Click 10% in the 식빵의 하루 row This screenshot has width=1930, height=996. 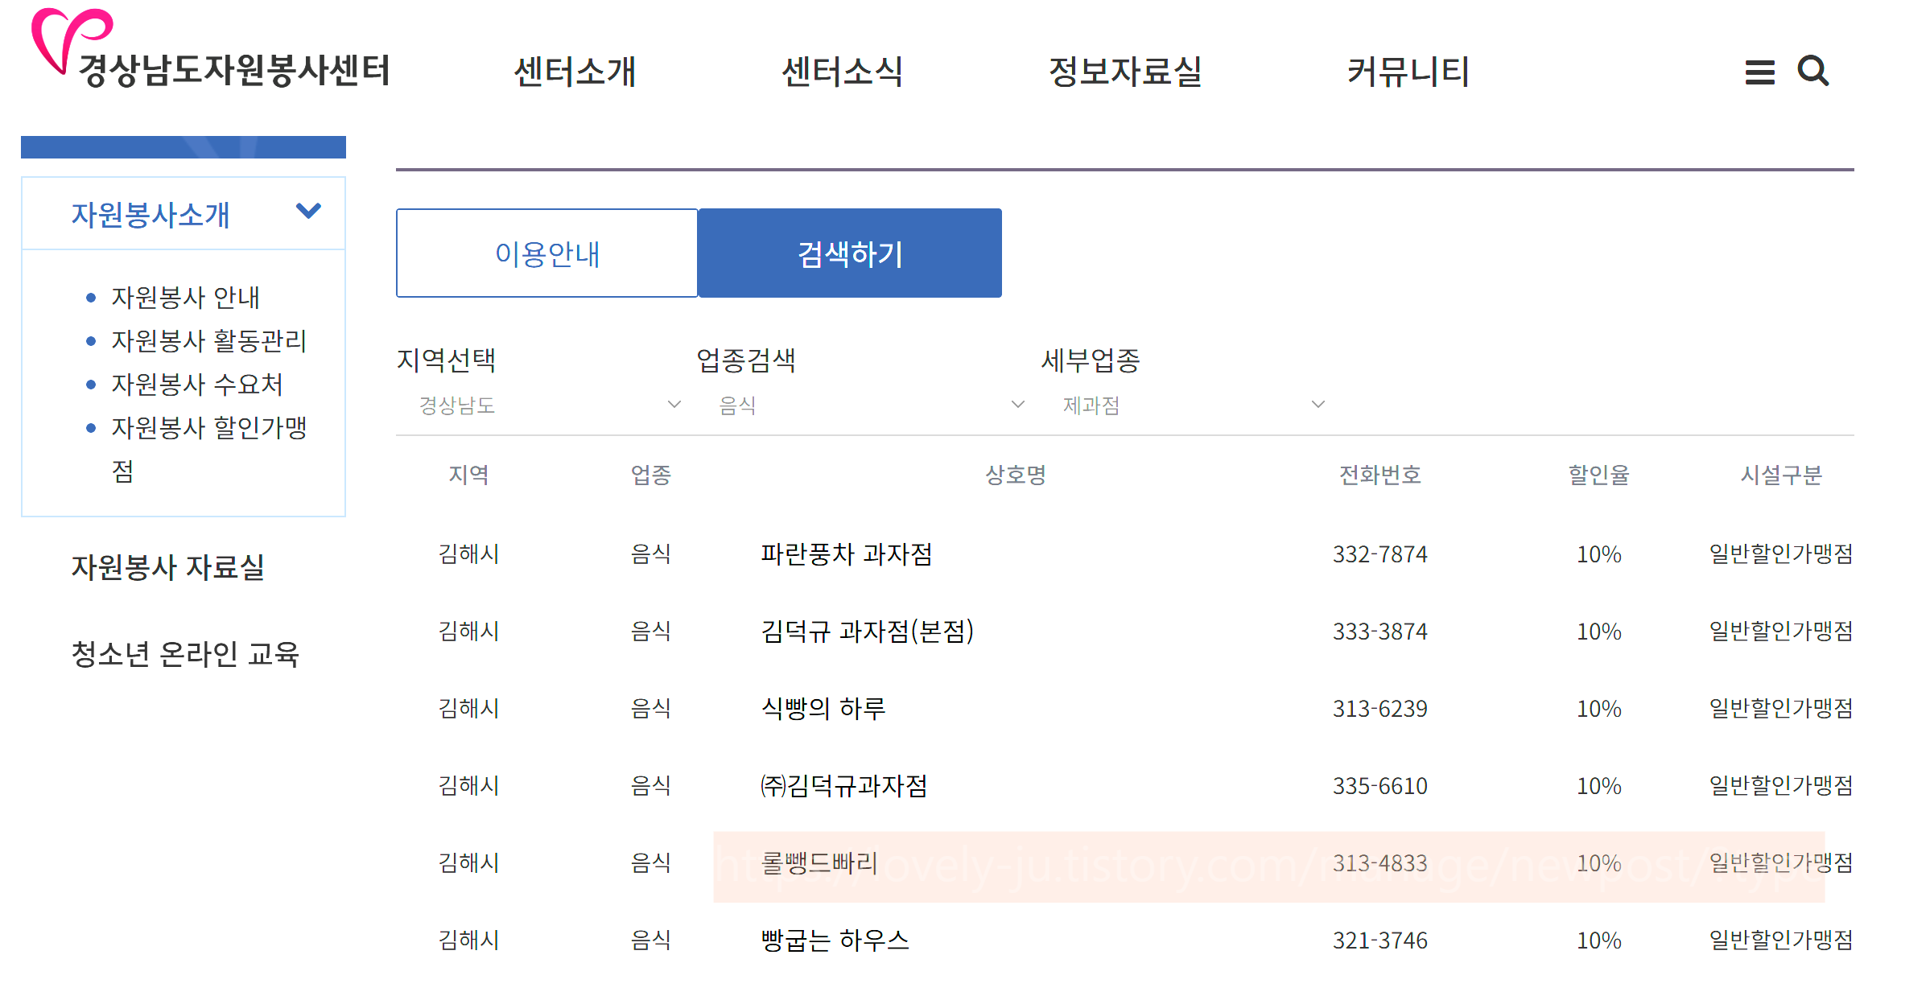click(1598, 709)
